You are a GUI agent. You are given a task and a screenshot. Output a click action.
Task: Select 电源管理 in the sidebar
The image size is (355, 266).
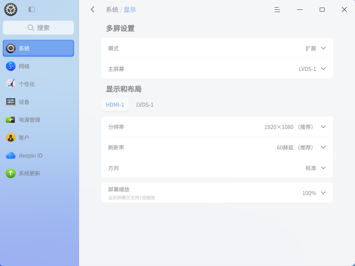tap(38, 120)
